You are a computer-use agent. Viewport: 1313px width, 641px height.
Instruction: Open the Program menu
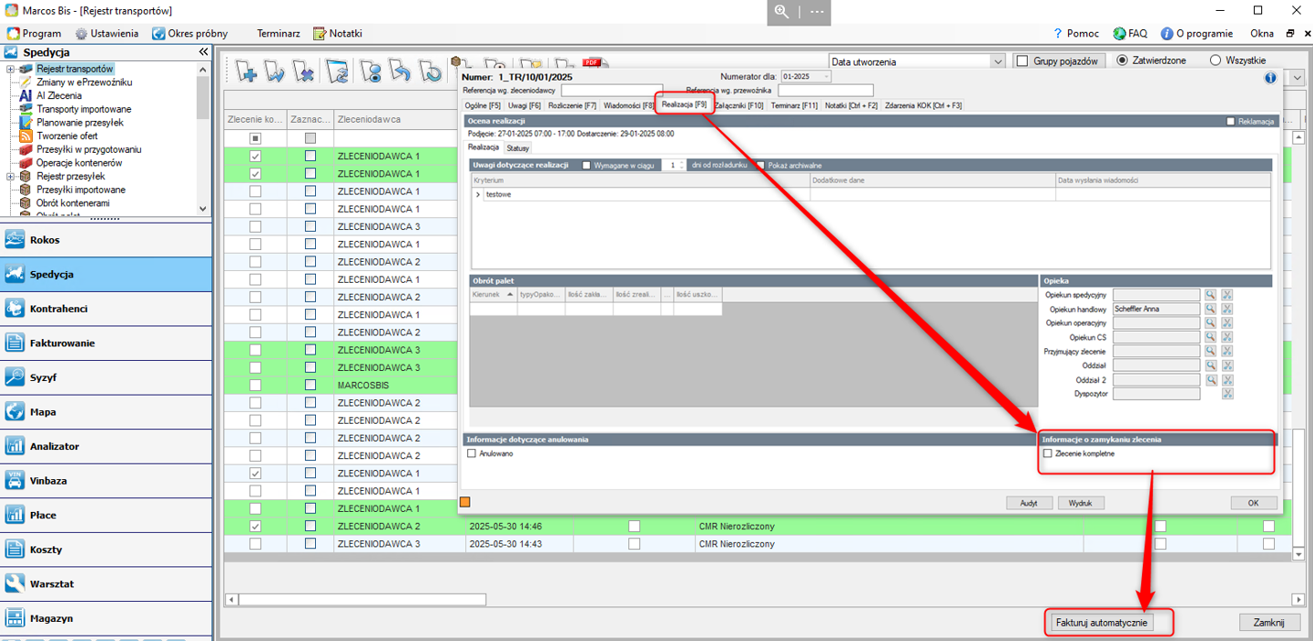pyautogui.click(x=35, y=34)
